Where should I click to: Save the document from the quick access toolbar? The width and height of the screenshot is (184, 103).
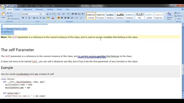point(8,6)
